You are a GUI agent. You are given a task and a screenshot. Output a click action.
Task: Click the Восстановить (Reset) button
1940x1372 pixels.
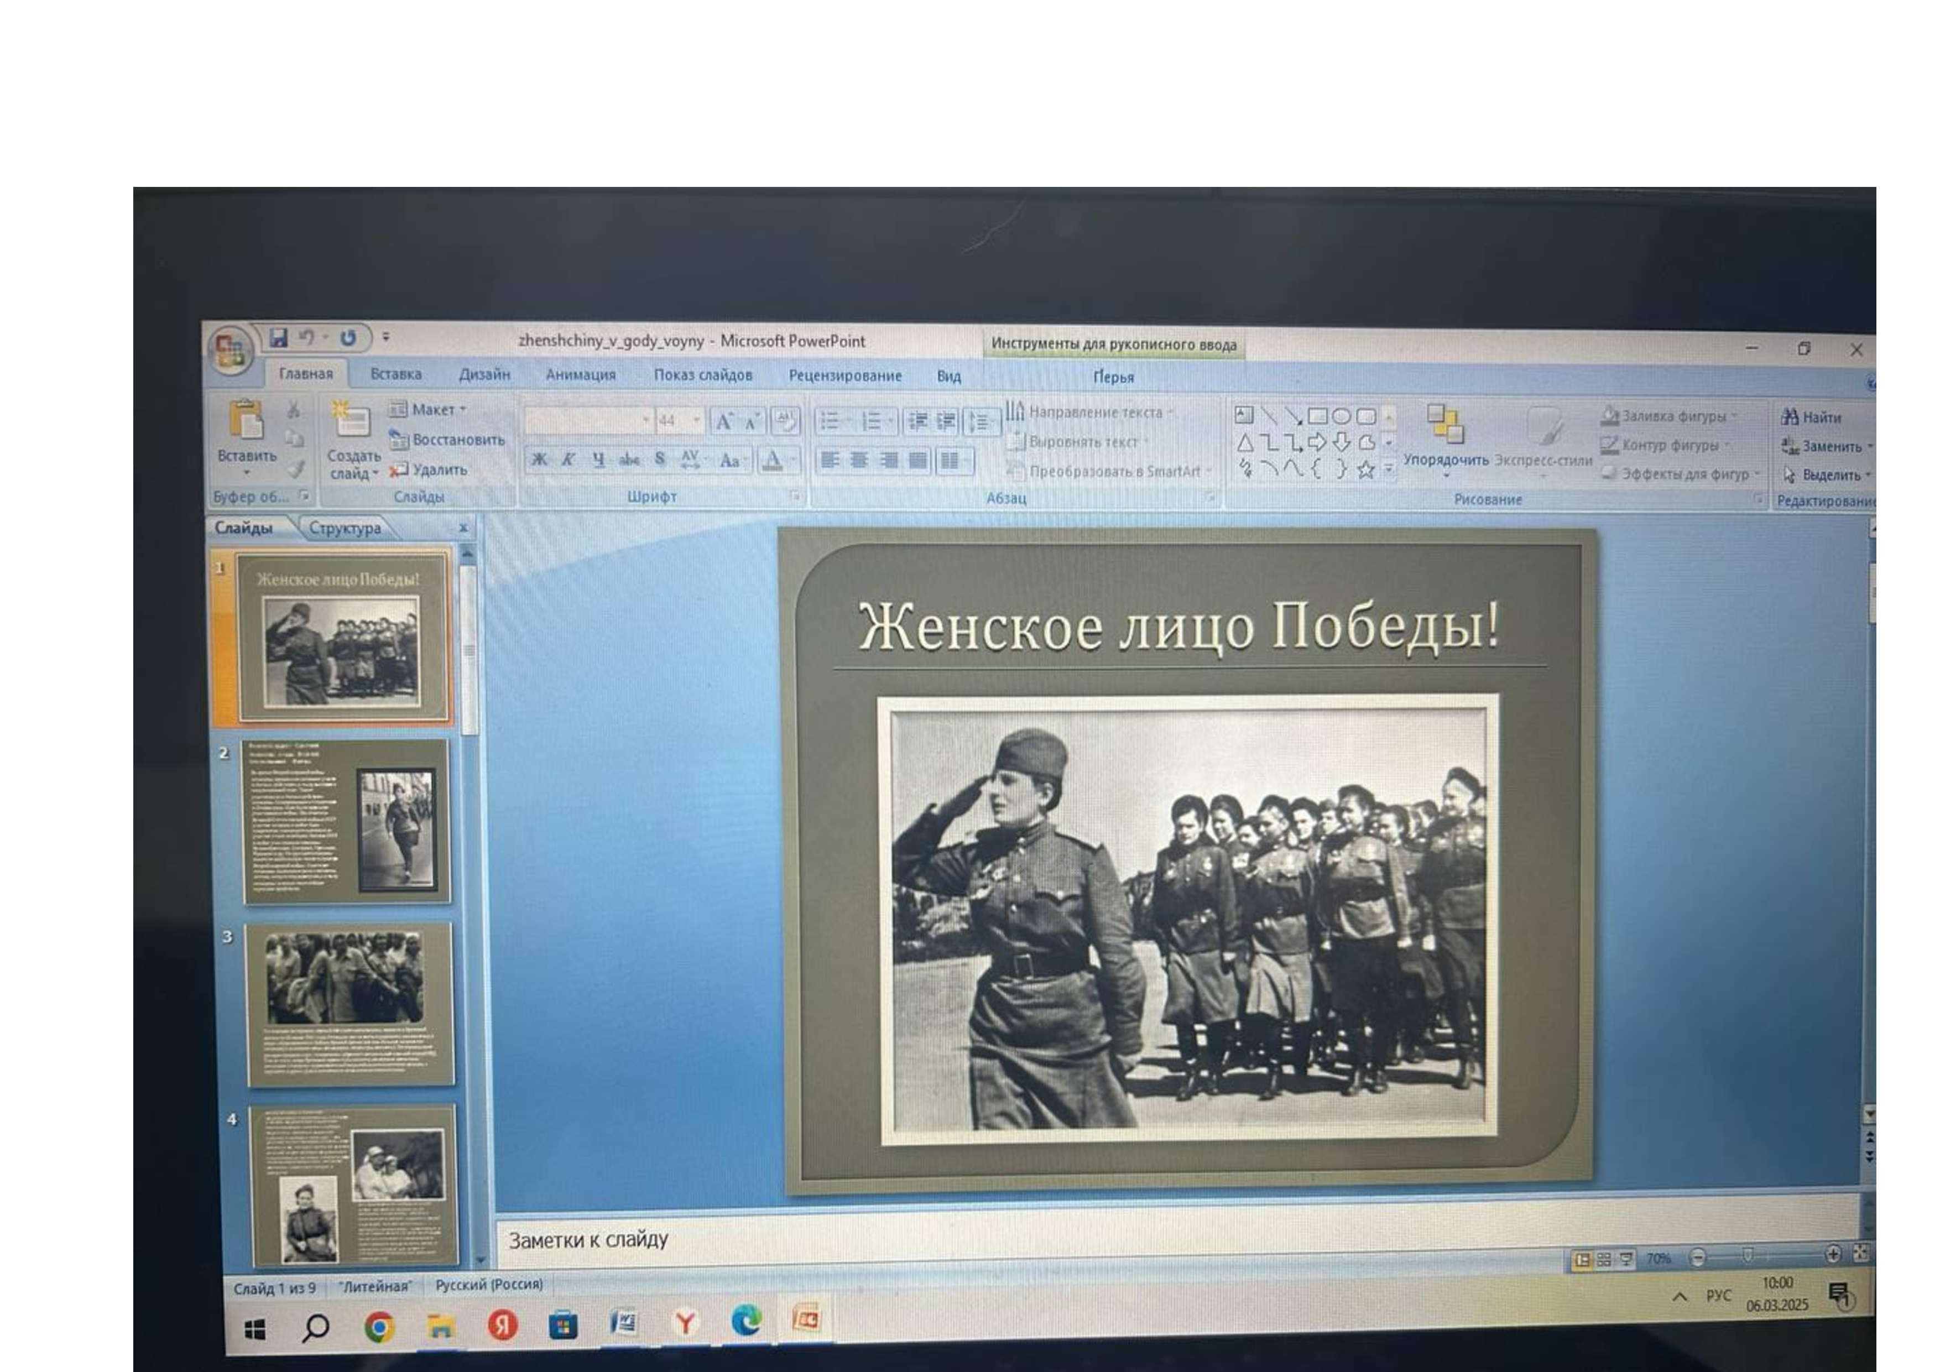(447, 439)
